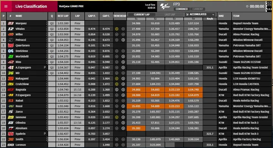The width and height of the screenshot is (273, 148).
Task: Click Bagnaia orange S1 time 24.866
Action: point(136,90)
